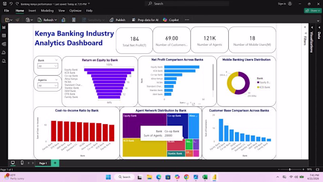Image resolution: width=323 pixels, height=182 pixels.
Task: Select the Number of Agents card
Action: tap(209, 40)
